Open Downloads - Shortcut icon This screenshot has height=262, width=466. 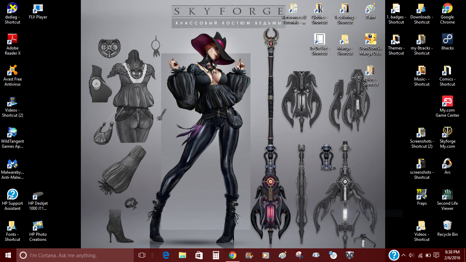click(422, 14)
